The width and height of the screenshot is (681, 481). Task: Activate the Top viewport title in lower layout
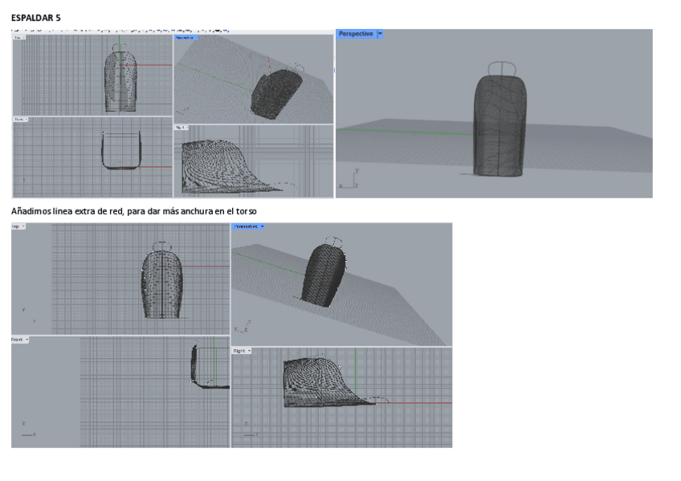16,226
